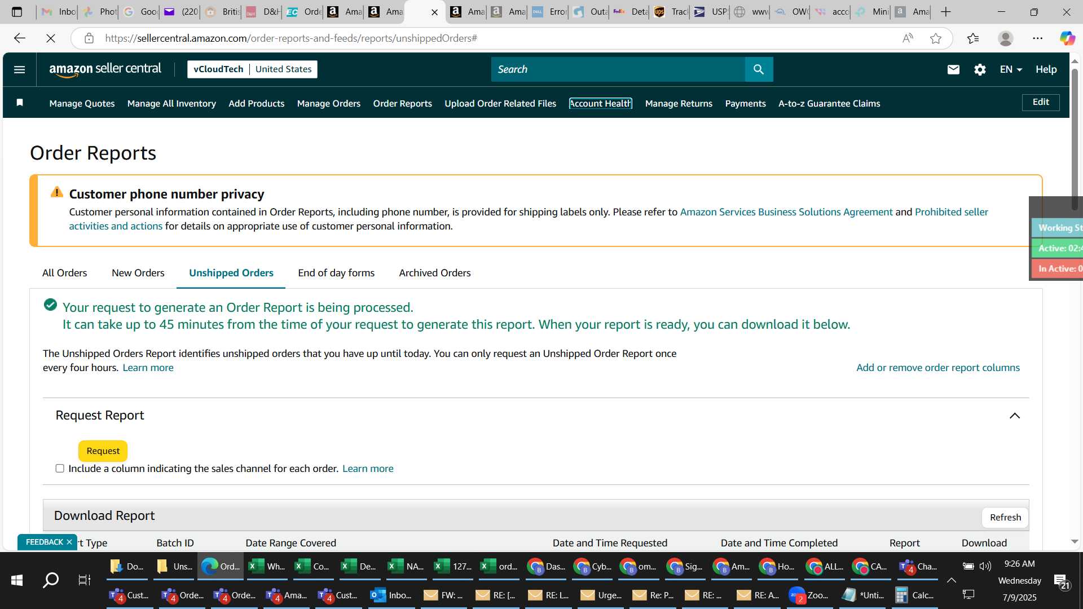Switch to All Orders tab
Viewport: 1083px width, 609px height.
point(65,273)
